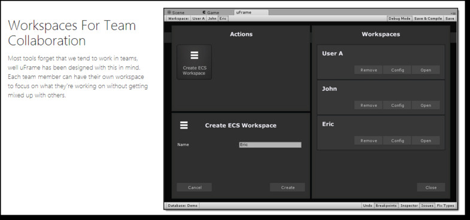Click the Name label in the form
Screen dimensions: 470x220
click(183, 145)
